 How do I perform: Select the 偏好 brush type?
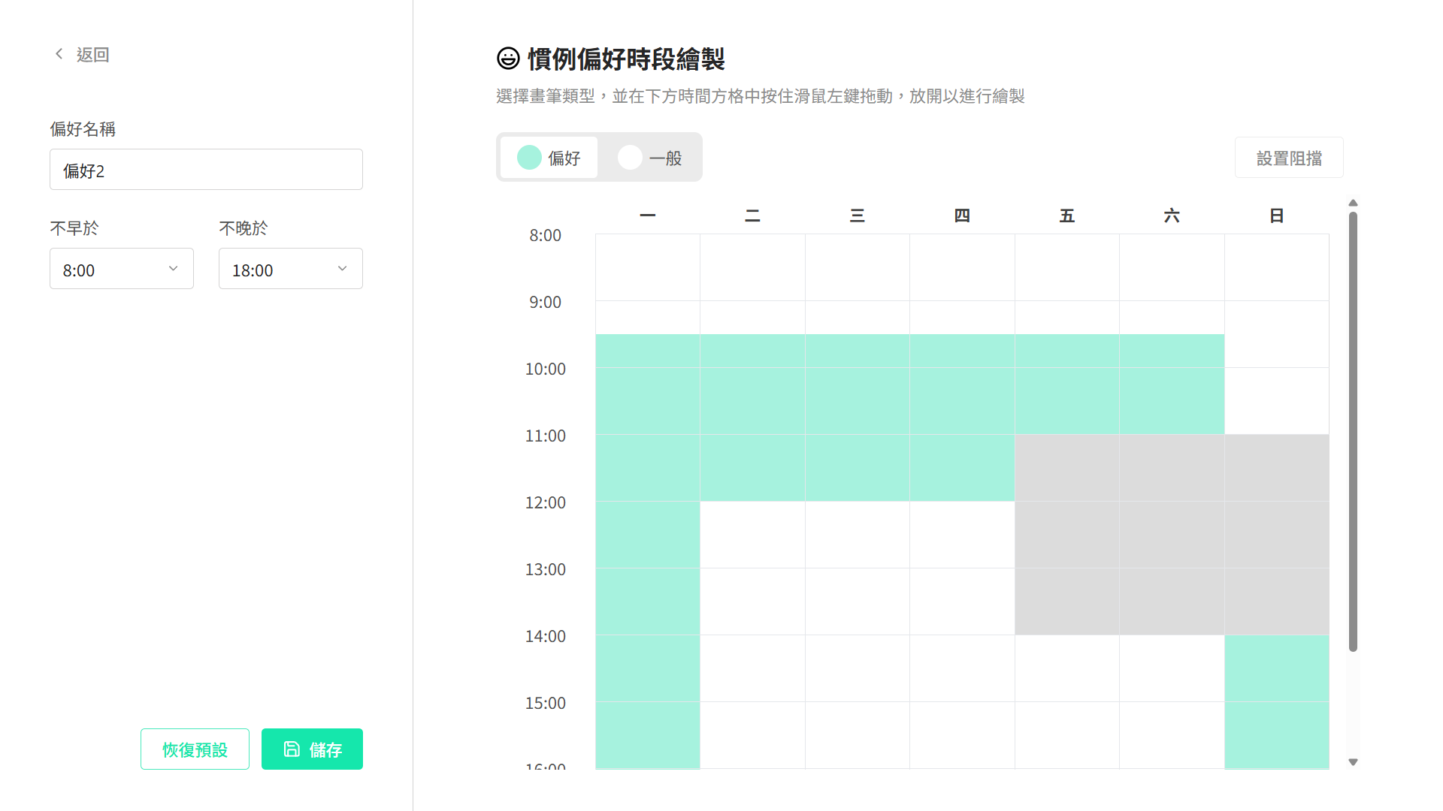click(x=549, y=158)
